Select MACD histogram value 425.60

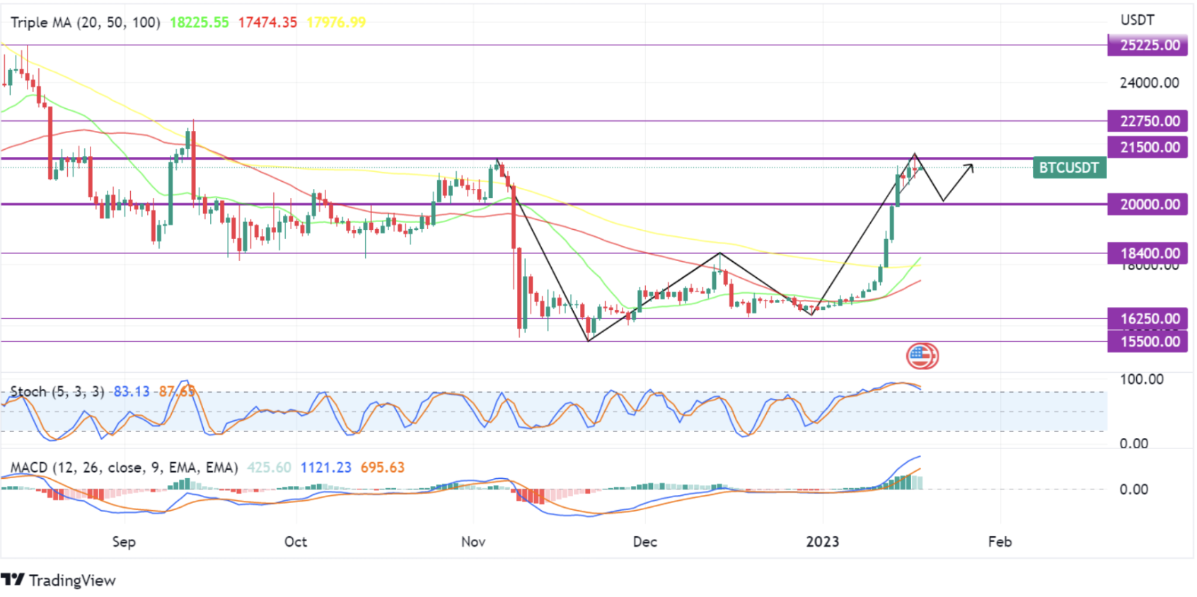pyautogui.click(x=269, y=468)
